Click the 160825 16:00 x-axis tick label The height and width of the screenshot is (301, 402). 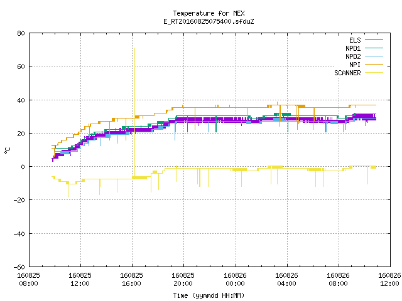pos(131,280)
